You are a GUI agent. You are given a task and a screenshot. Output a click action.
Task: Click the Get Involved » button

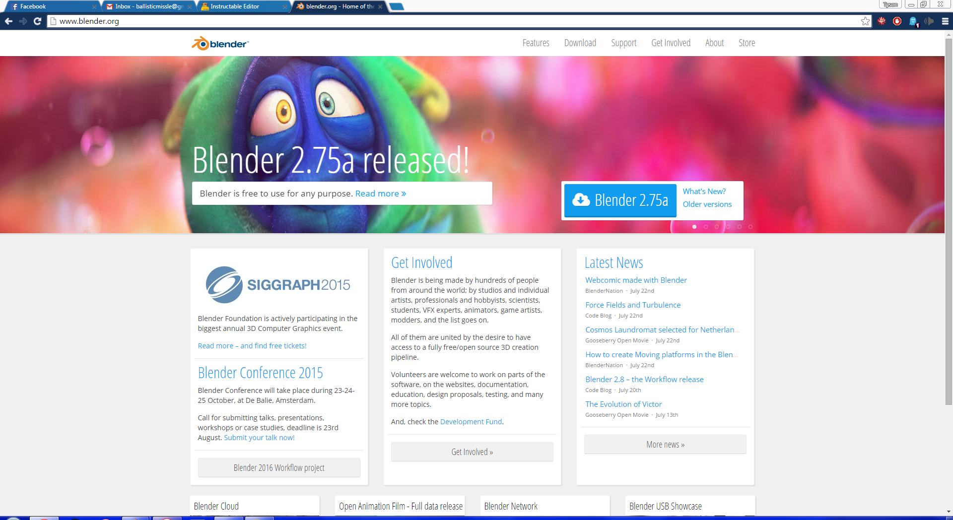pyautogui.click(x=472, y=452)
